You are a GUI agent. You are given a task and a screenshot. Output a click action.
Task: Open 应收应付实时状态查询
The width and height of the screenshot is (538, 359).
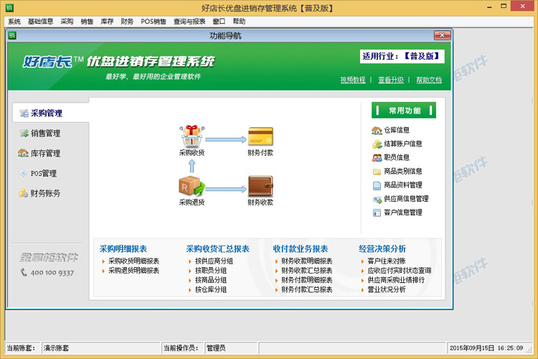400,271
